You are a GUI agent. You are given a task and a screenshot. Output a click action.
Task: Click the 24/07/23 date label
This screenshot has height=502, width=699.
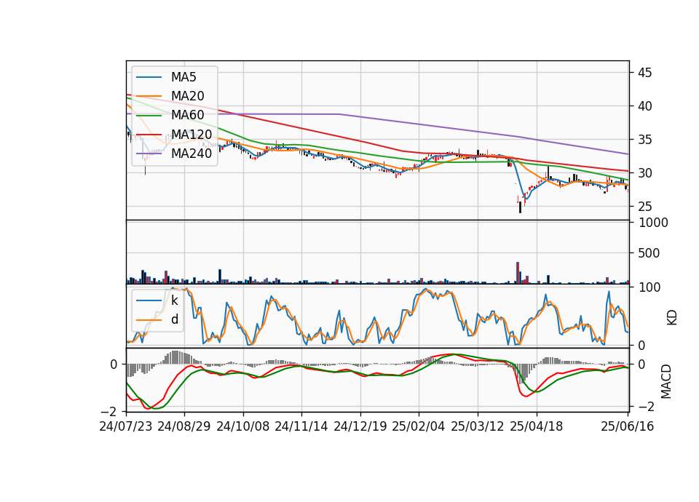coord(126,426)
